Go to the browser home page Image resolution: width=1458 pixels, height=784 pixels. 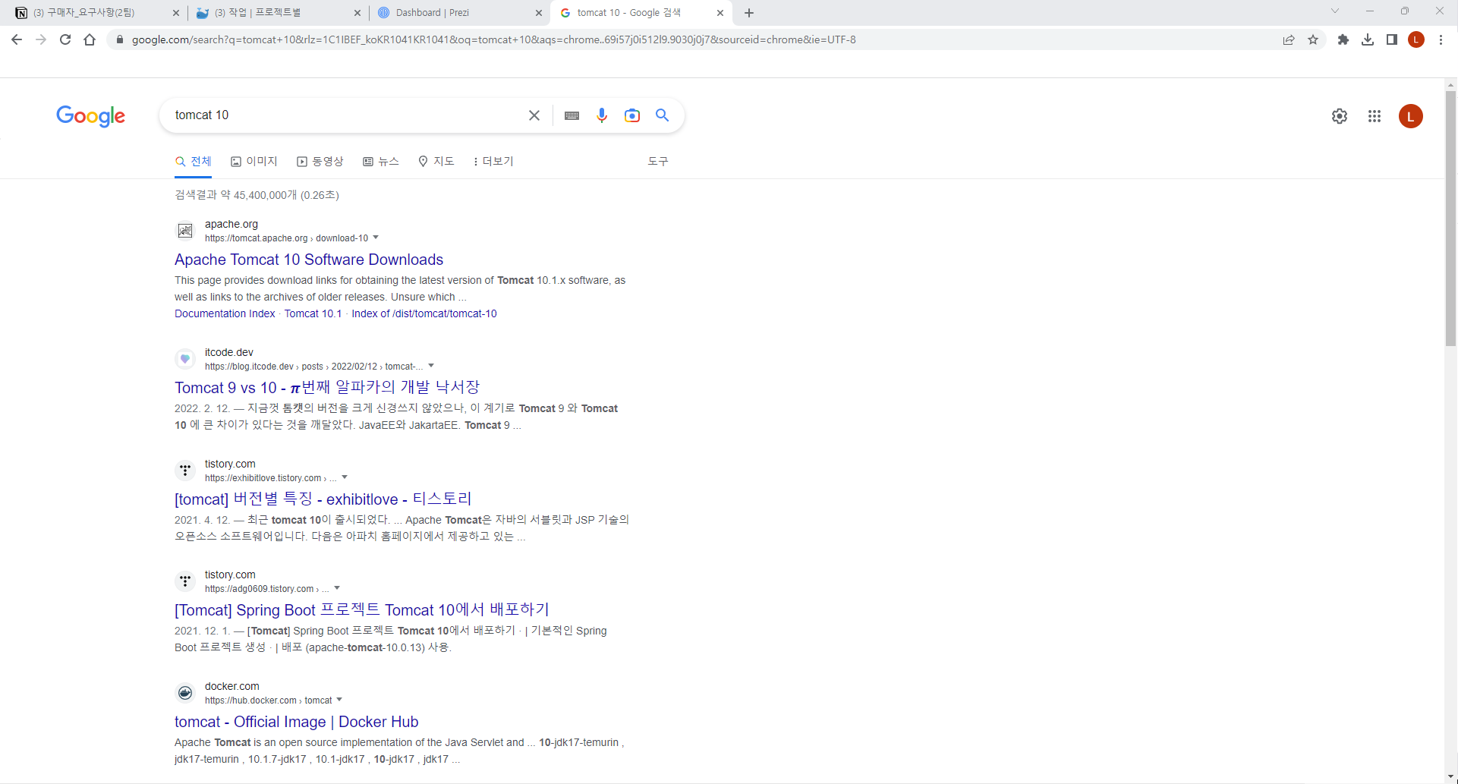pyautogui.click(x=90, y=39)
